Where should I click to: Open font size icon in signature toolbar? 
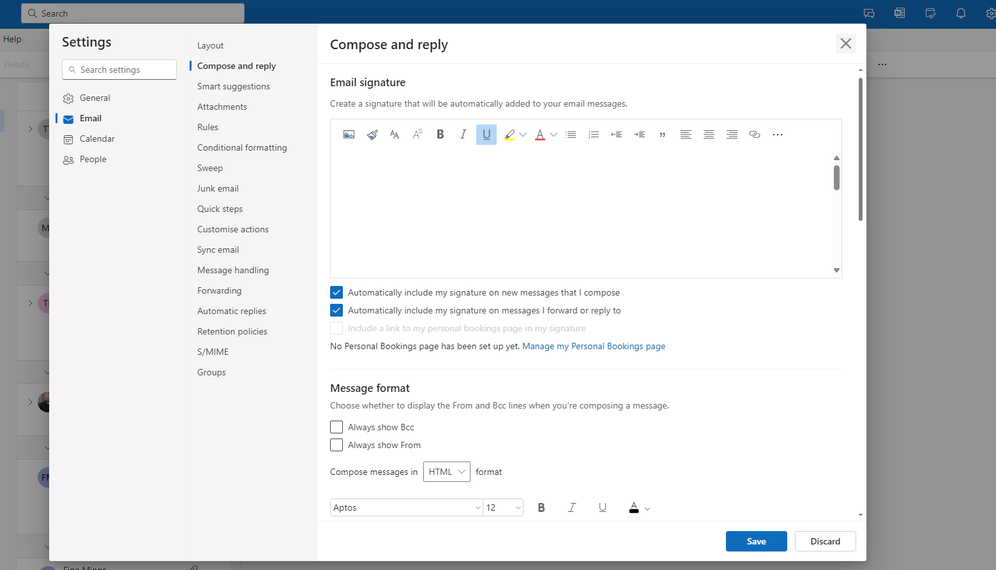coord(418,135)
